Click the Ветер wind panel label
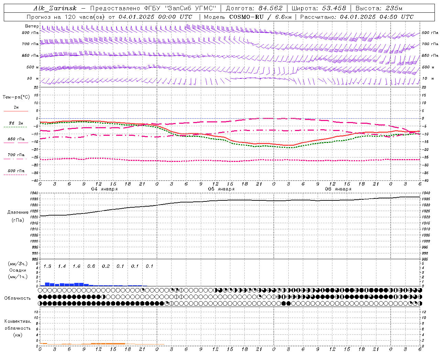The height and width of the screenshot is (352, 440). click(32, 26)
